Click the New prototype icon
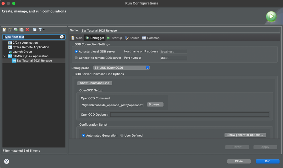This screenshot has width=283, height=168. (x=10, y=30)
